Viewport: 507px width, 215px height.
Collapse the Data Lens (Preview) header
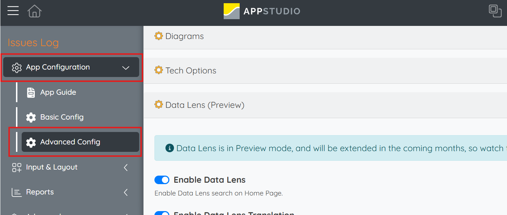coord(325,105)
